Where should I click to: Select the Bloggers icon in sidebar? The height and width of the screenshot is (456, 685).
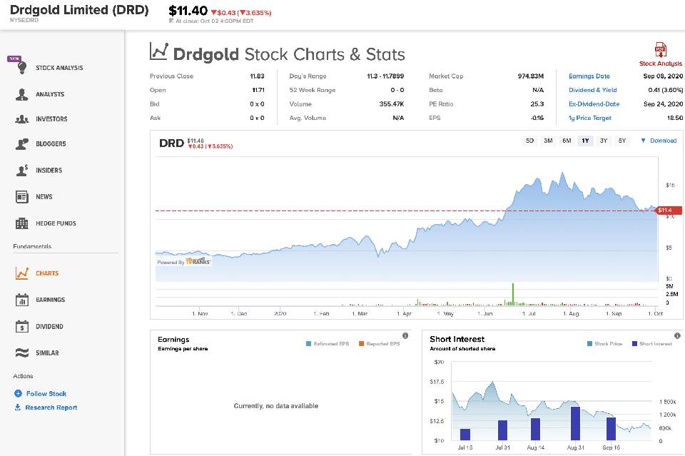[22, 144]
